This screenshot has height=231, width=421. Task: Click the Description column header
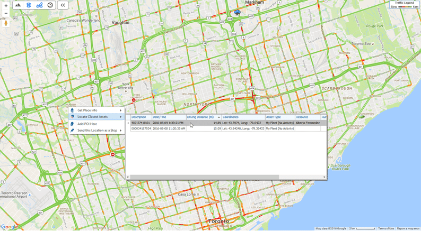click(x=139, y=117)
